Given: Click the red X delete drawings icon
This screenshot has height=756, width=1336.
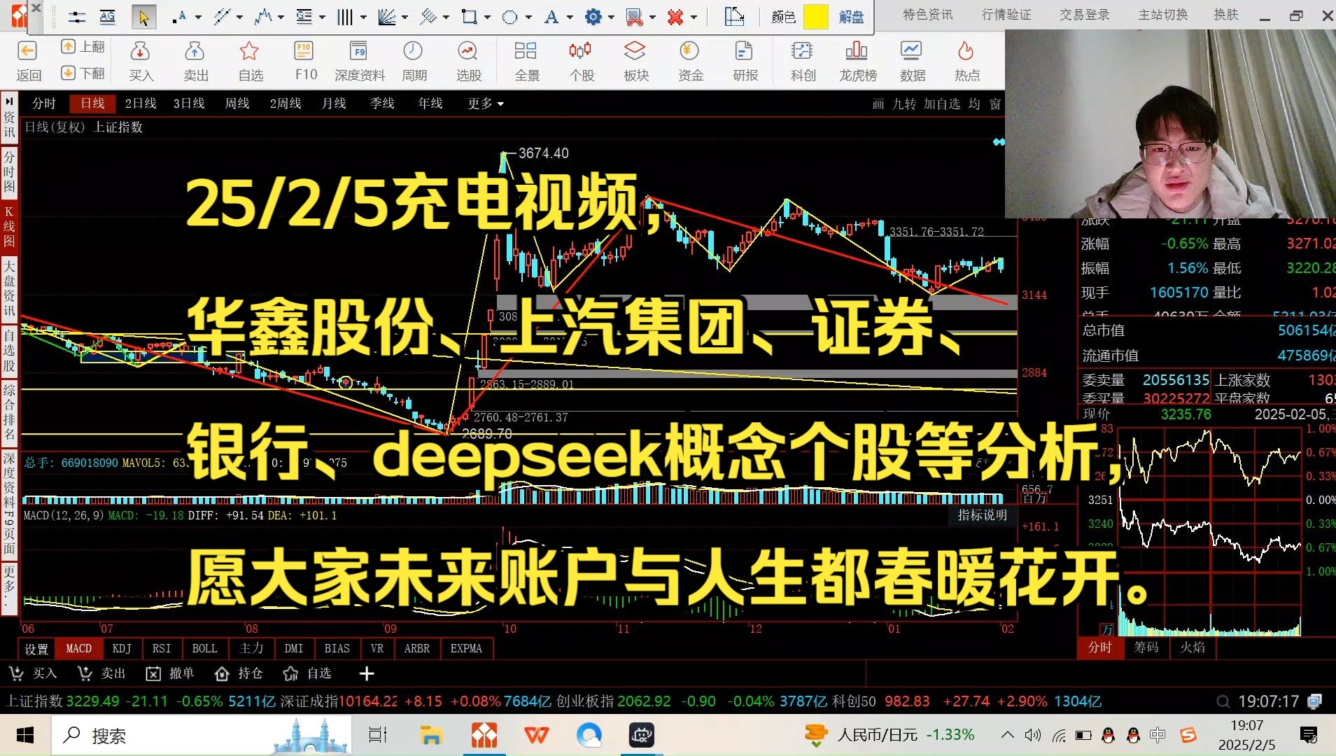Looking at the screenshot, I should point(675,17).
